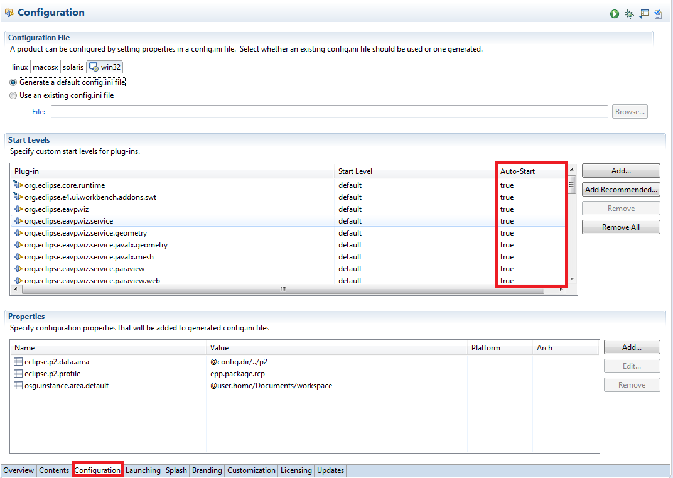Click the Arch column header

coord(566,348)
